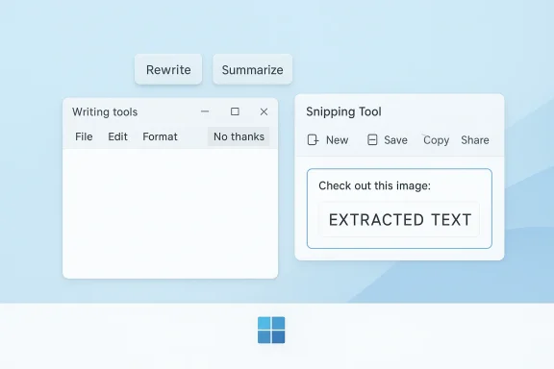Viewport: 554px width, 369px height.
Task: Open the Windows Start button on taskbar
Action: click(271, 330)
